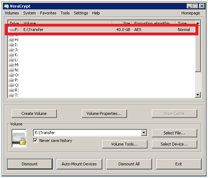Click the locked drive VeraCrypt logo image

click(19, 138)
